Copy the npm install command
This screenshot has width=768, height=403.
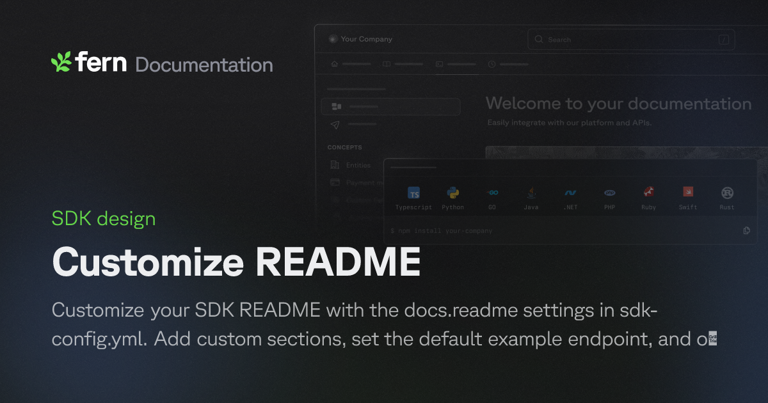coord(747,230)
